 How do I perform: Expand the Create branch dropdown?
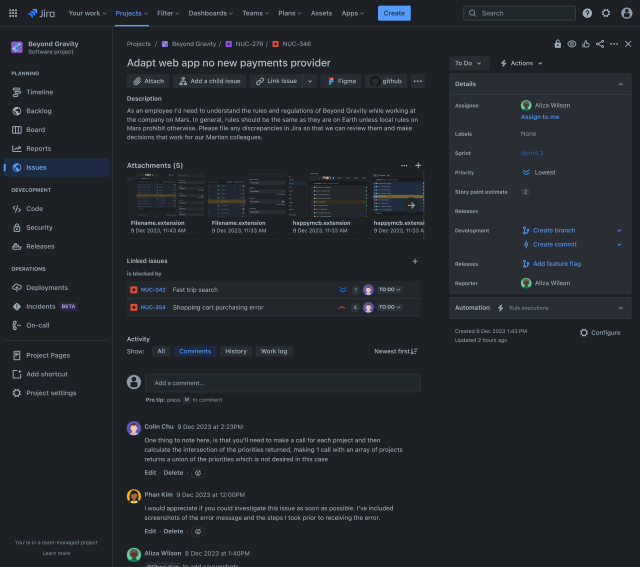(x=620, y=230)
